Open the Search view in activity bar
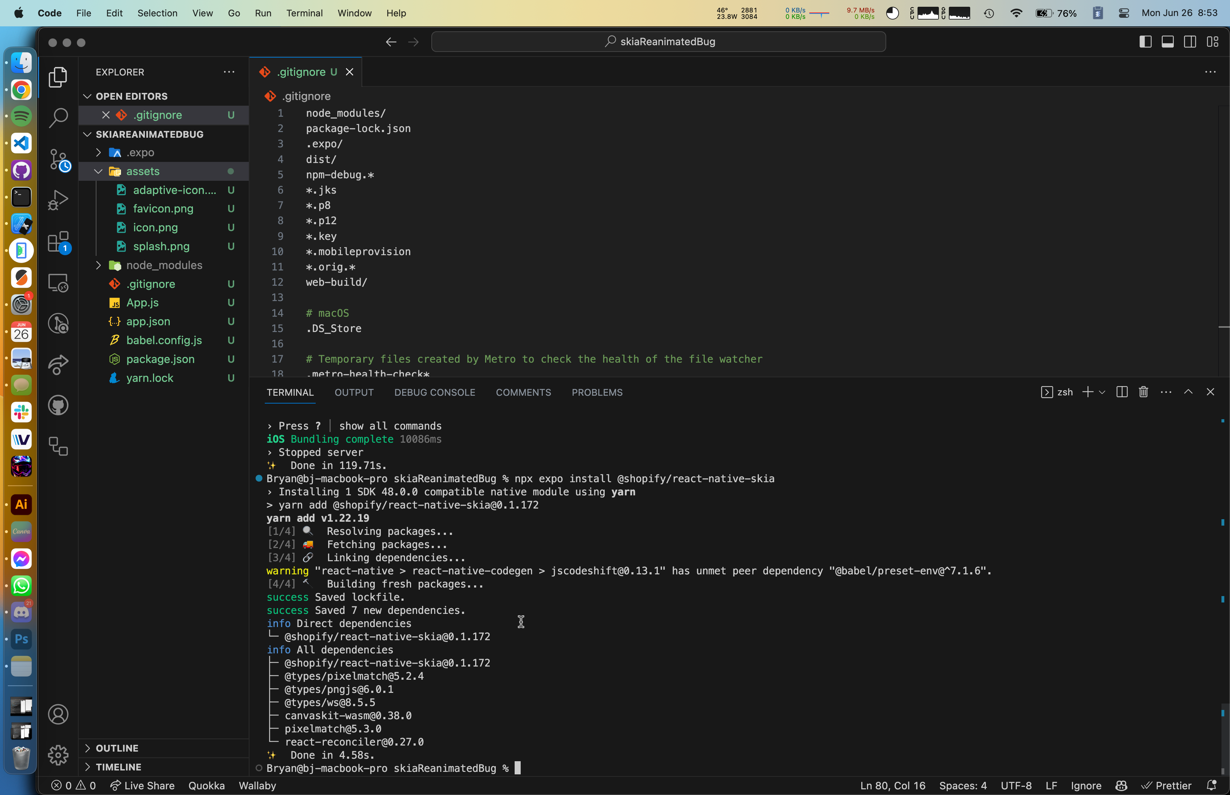Screen dimensions: 1230x795 (58, 118)
